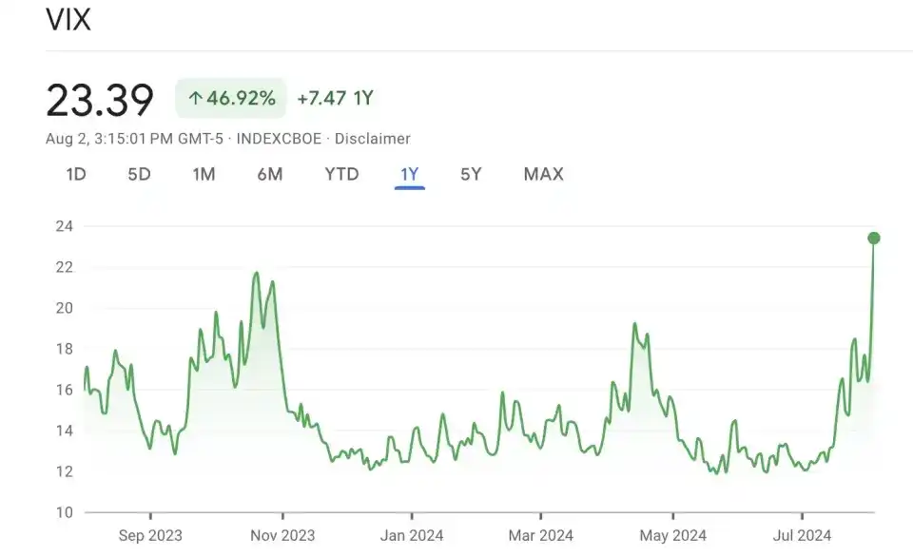Click the 23.39 current price value
Viewport: 913px width, 556px height.
[x=100, y=100]
